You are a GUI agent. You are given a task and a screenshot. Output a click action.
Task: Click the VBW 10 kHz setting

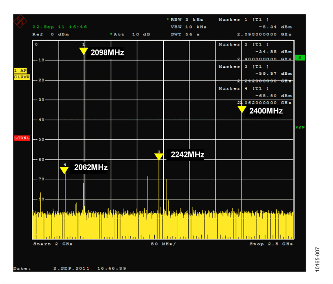click(x=188, y=27)
